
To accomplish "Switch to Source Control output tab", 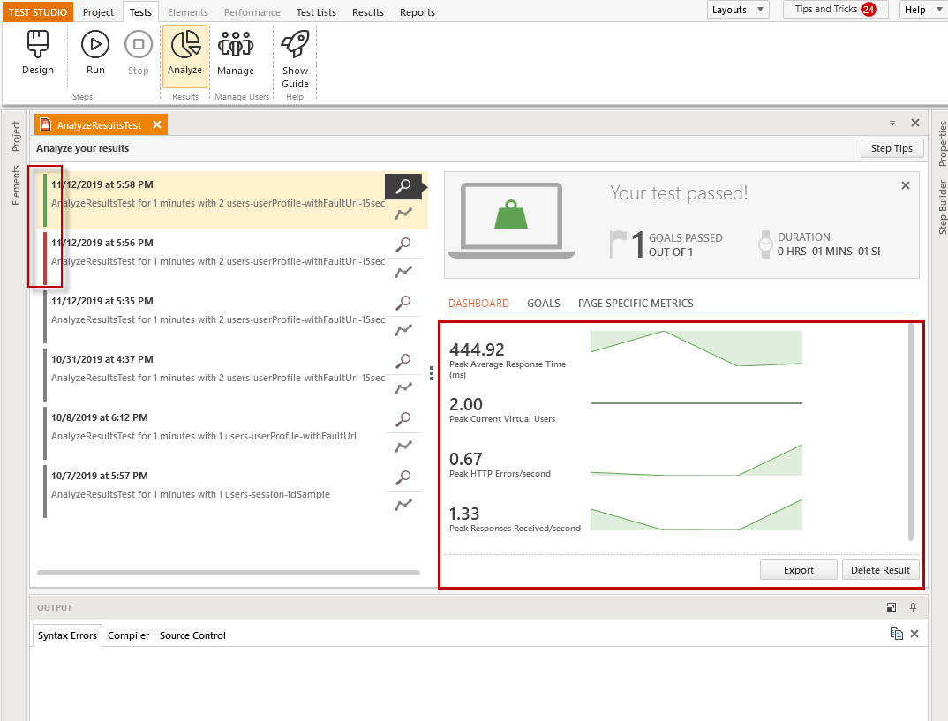I will click(192, 635).
